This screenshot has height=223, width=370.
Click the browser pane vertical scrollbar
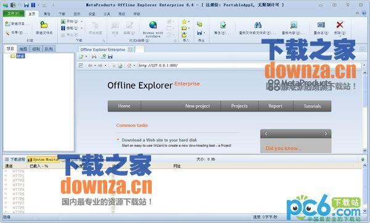364,111
